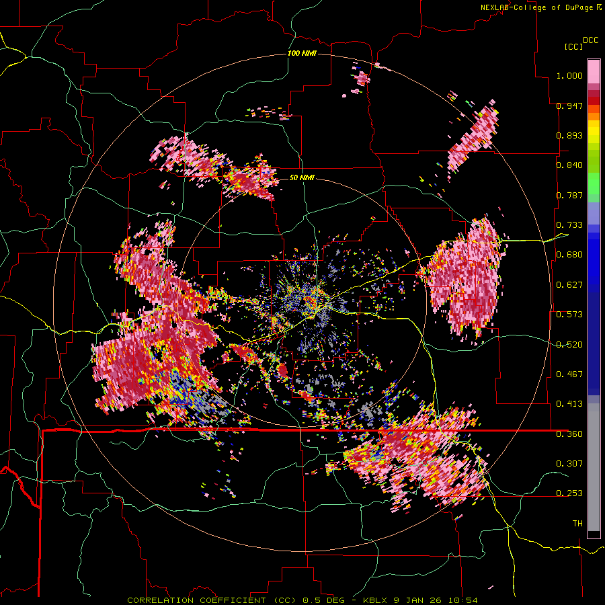
Task: Pick the large gray band in the color scale
Action: pos(594,467)
